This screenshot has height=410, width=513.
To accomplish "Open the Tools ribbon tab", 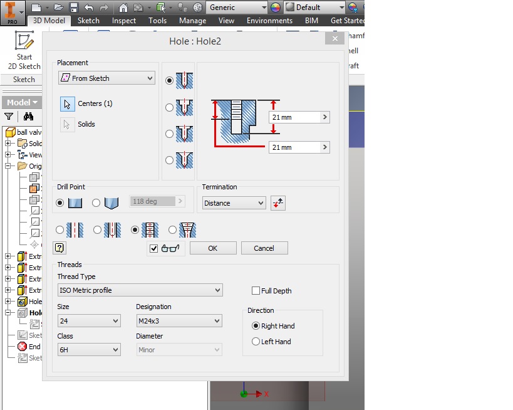I will (x=157, y=20).
